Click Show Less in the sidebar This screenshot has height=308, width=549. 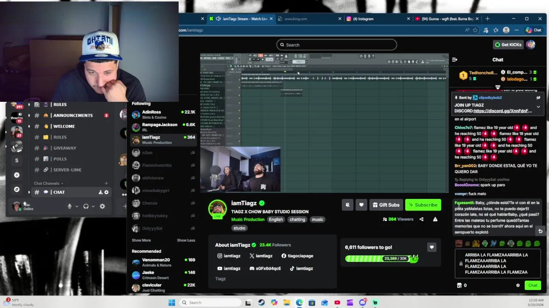186,240
